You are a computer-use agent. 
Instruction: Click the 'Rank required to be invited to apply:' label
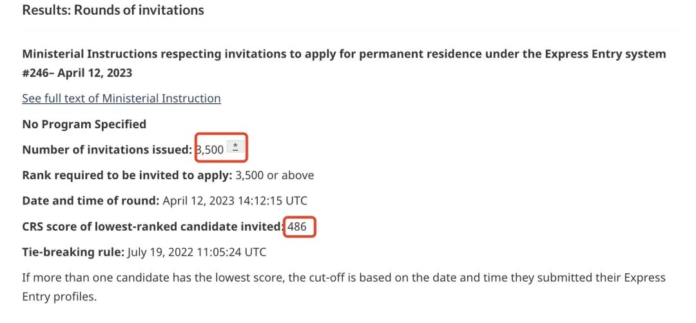coord(127,175)
